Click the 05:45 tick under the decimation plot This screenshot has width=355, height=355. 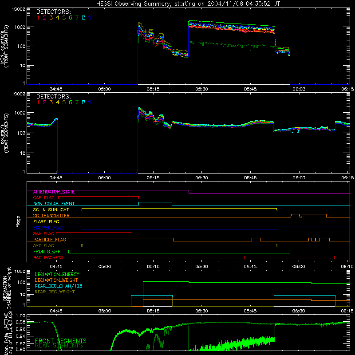click(x=250, y=311)
